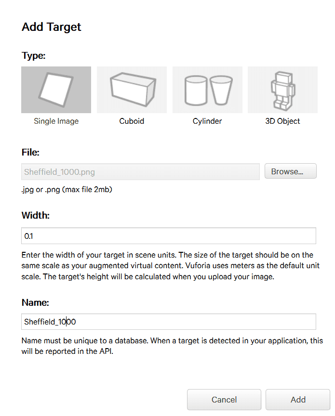Click the "Cuboid" caption text

132,121
